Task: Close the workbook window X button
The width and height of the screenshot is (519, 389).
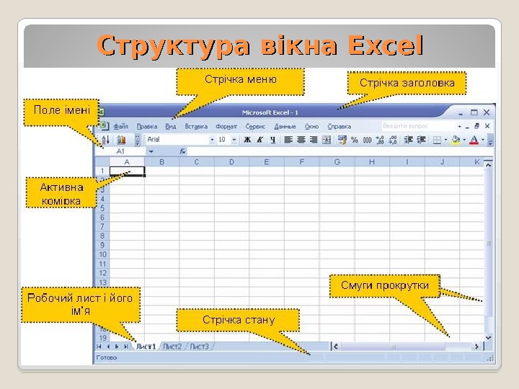Action: coord(487,126)
